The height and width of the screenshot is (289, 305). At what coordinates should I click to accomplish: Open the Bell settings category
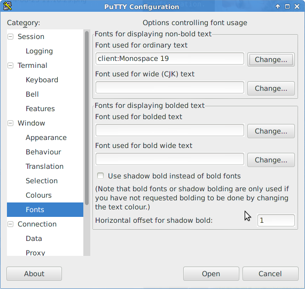[32, 95]
